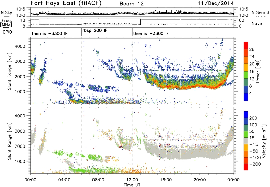Image resolution: width=270 pixels, height=187 pixels.
Task: Click the '08:00' time tick label
Action: coord(98,180)
